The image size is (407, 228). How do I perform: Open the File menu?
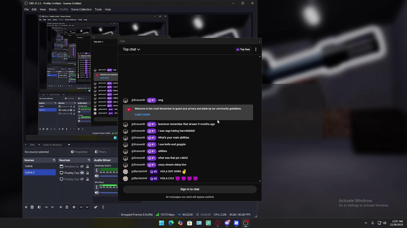click(x=27, y=9)
